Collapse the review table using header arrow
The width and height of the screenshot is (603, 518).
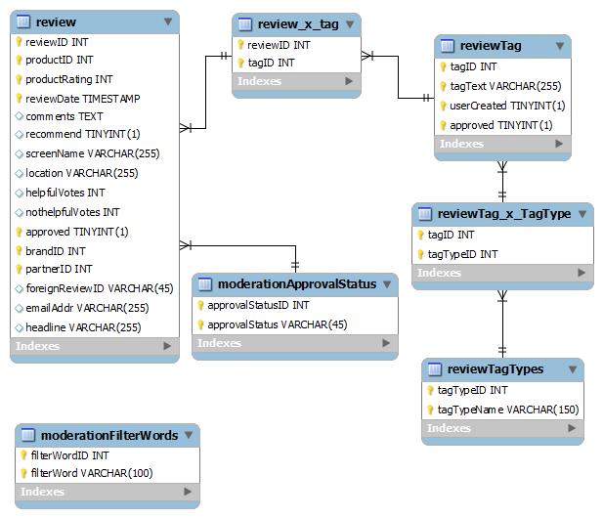click(167, 22)
